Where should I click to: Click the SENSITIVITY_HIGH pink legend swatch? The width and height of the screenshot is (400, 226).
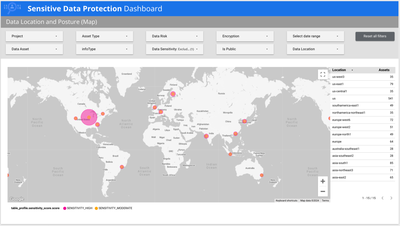65,208
